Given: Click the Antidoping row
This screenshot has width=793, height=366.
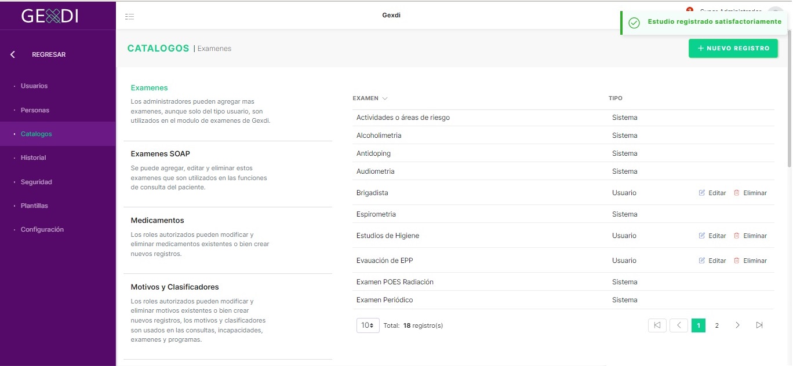Looking at the screenshot, I should (563, 153).
